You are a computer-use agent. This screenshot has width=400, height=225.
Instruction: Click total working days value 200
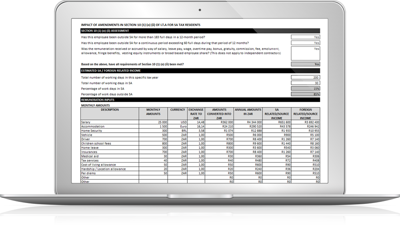305,78
